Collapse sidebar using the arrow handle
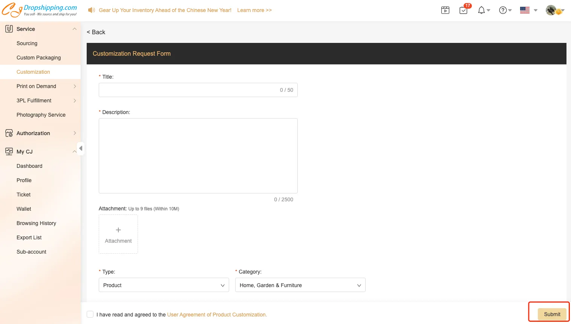 (x=81, y=148)
